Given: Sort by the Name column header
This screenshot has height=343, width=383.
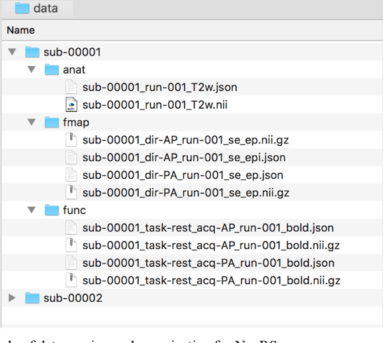Looking at the screenshot, I should [21, 30].
